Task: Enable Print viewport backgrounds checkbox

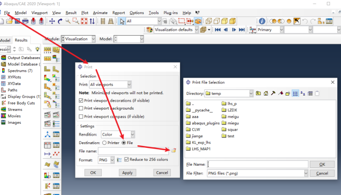Action: point(81,108)
